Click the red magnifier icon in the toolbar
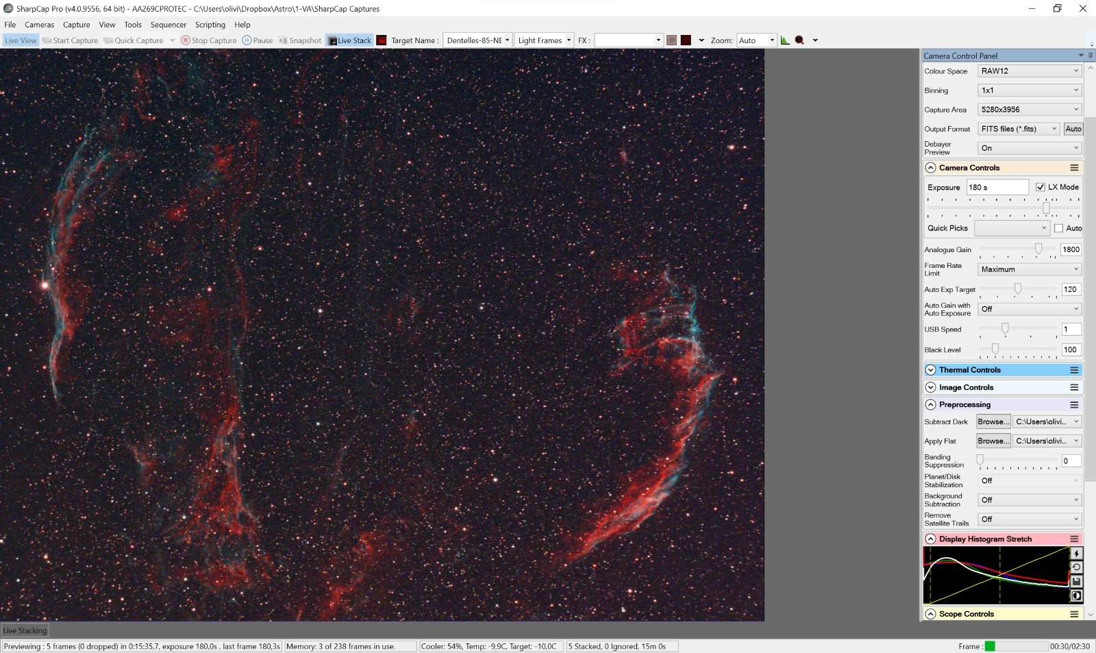Image resolution: width=1096 pixels, height=653 pixels. coord(799,40)
